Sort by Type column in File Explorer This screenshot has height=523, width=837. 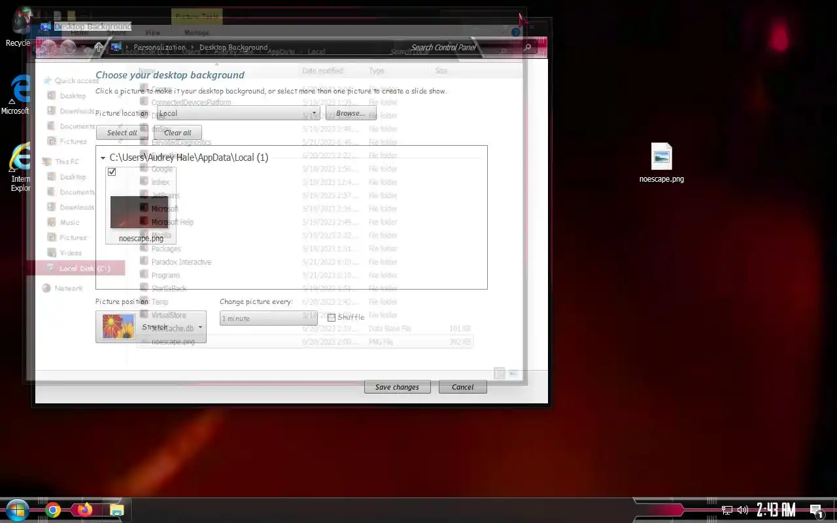(377, 71)
